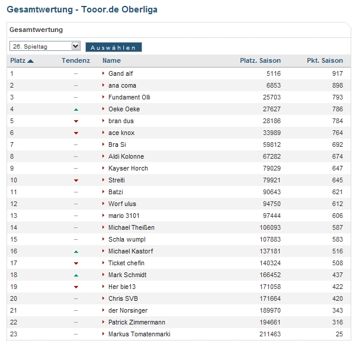Image resolution: width=356 pixels, height=347 pixels.
Task: Open the Aldi Kolonne player link
Action: (126, 156)
